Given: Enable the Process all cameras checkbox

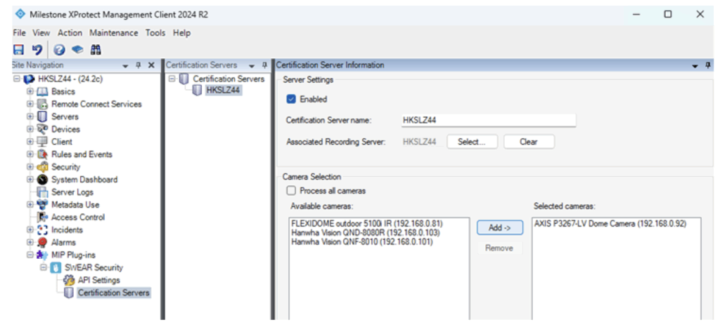Looking at the screenshot, I should point(291,191).
